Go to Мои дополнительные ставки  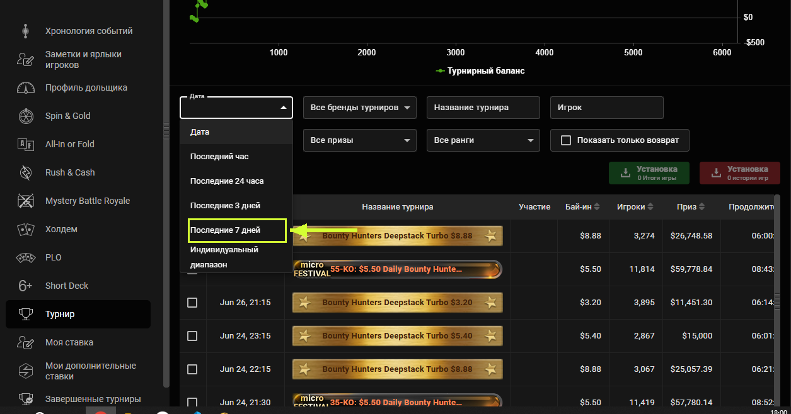[x=78, y=371]
